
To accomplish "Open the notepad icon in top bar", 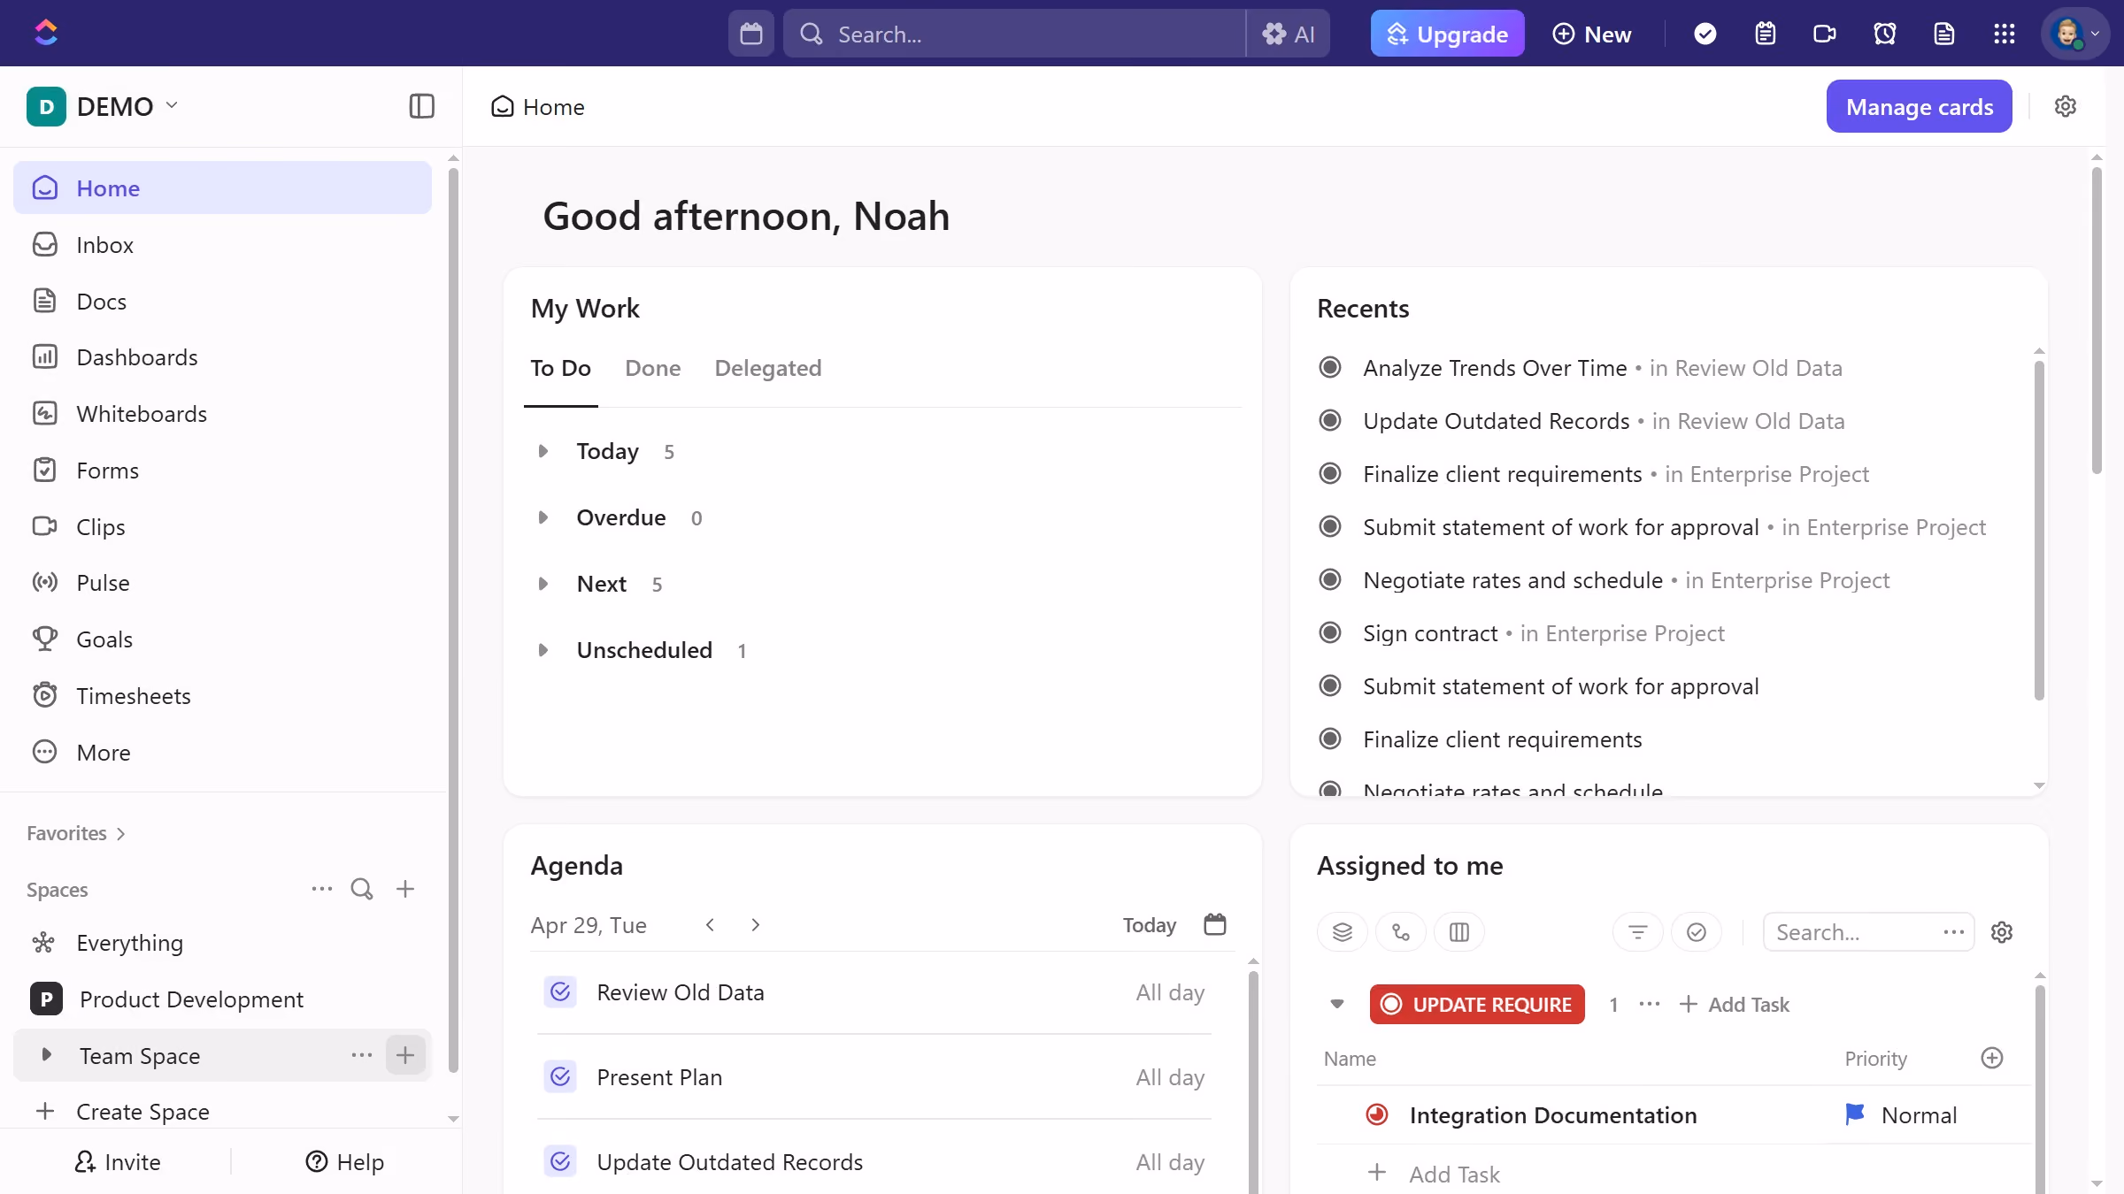I will [x=1766, y=34].
